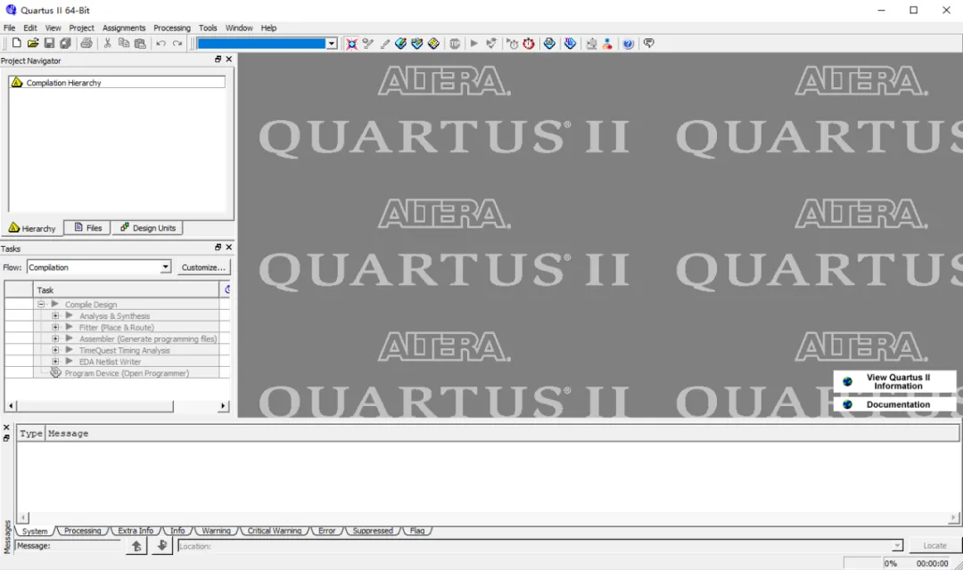Open the Location dropdown in Messages

pyautogui.click(x=897, y=545)
